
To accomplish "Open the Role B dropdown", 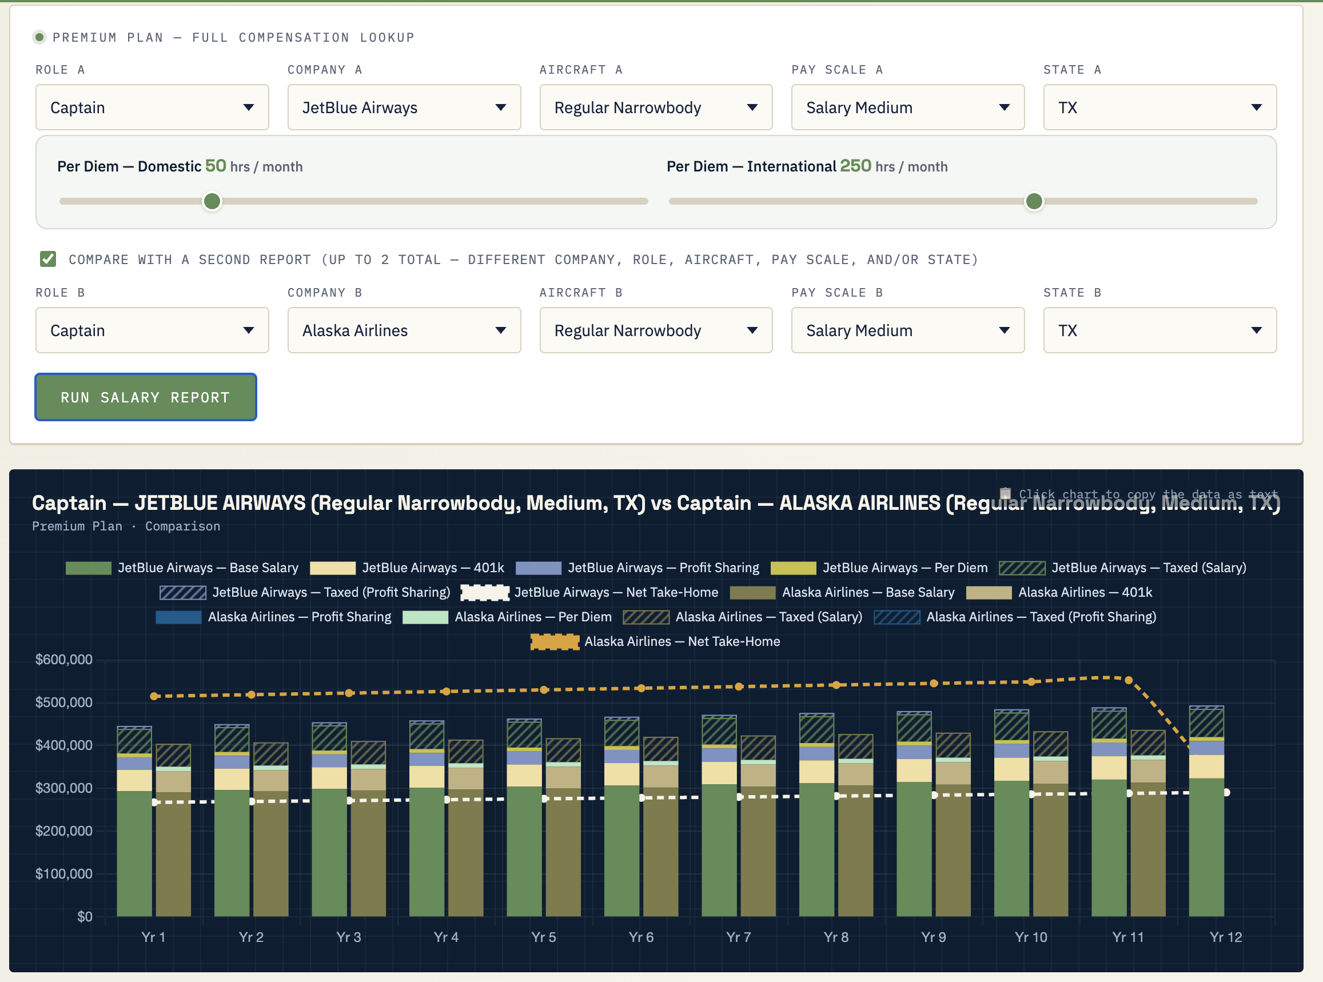I will (152, 330).
